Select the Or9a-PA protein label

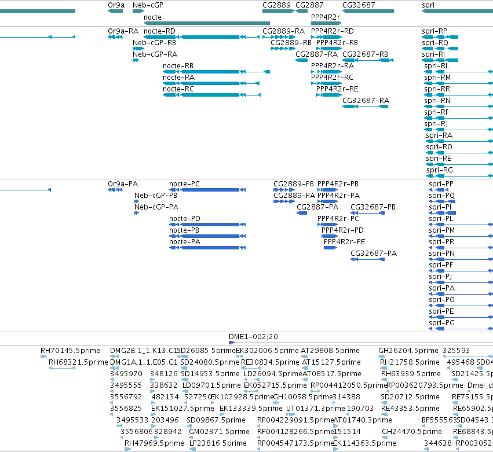(123, 184)
